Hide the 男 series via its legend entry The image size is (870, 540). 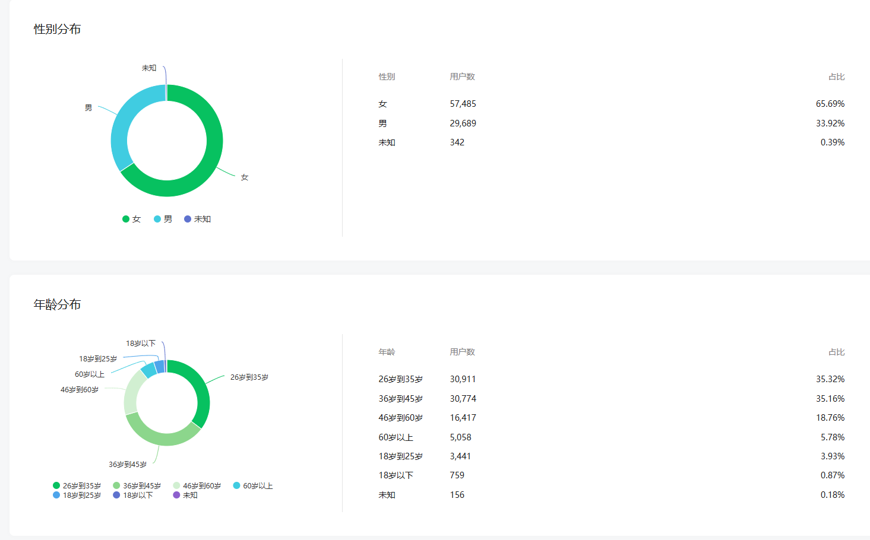(163, 219)
